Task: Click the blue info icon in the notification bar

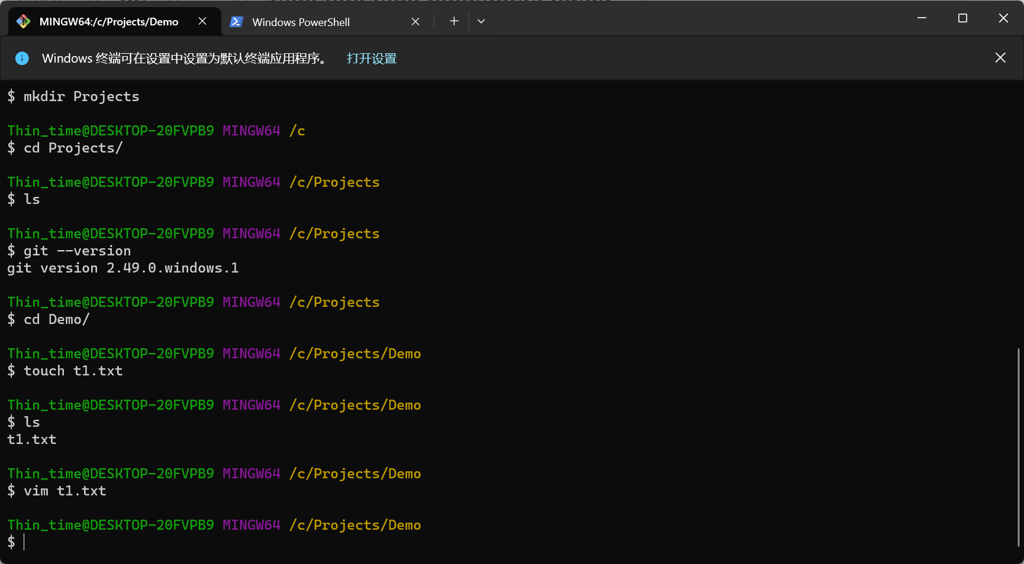Action: (22, 58)
